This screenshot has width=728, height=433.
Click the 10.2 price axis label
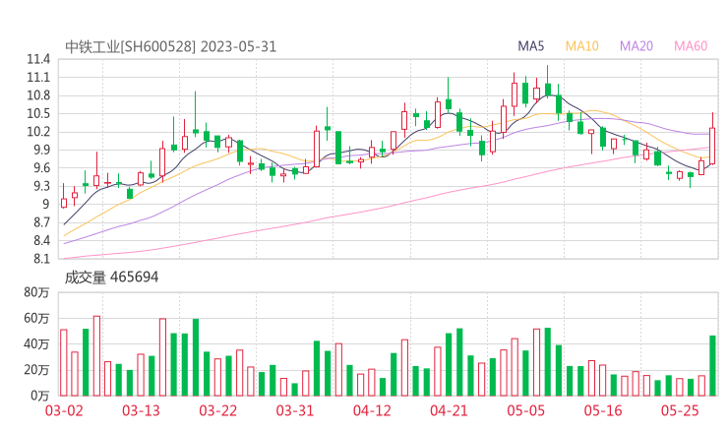(x=38, y=132)
